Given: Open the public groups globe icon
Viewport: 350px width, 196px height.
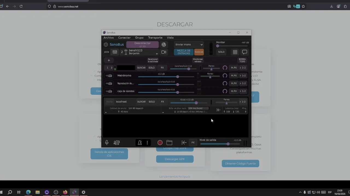Looking at the screenshot, I should (164, 45).
